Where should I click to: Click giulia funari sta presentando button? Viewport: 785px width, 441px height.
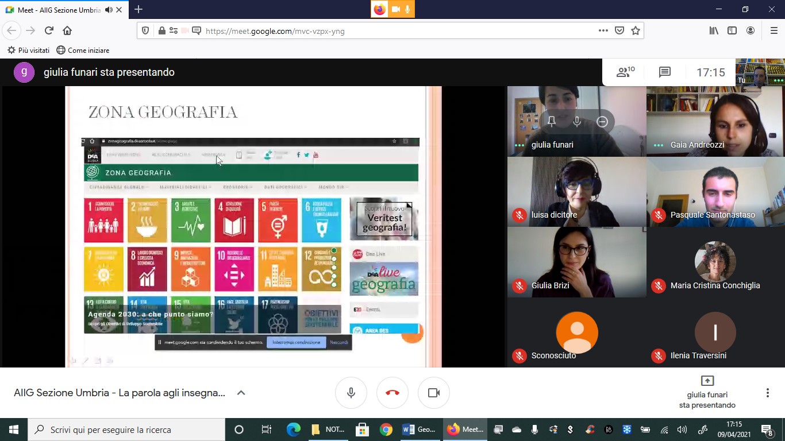click(x=707, y=393)
